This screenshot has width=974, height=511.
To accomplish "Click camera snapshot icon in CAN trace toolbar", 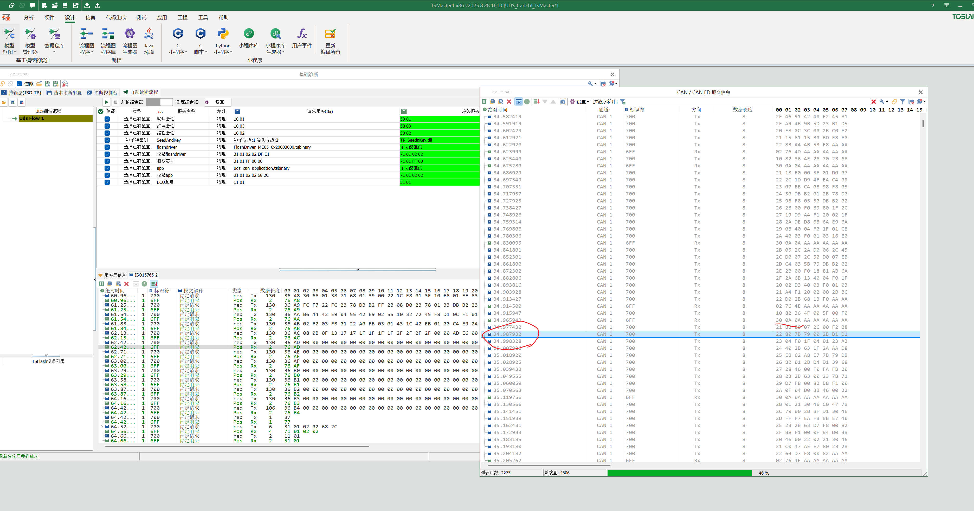I will point(563,102).
